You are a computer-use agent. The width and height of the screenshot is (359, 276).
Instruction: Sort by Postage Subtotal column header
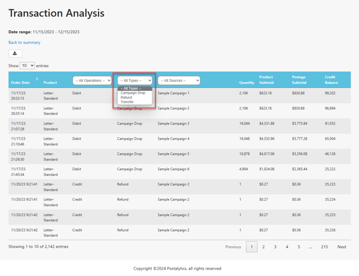(x=299, y=80)
